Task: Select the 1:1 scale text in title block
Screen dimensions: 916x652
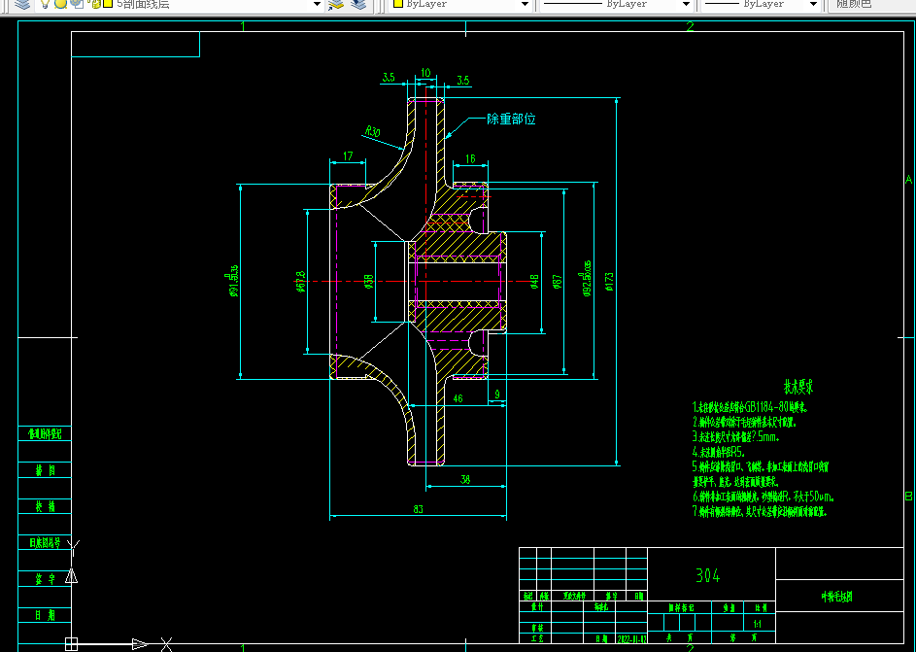Action: pyautogui.click(x=759, y=624)
